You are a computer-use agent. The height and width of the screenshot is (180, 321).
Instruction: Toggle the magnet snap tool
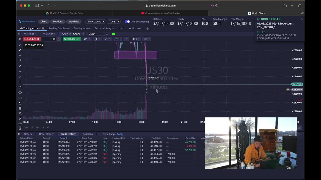[x=20, y=108]
